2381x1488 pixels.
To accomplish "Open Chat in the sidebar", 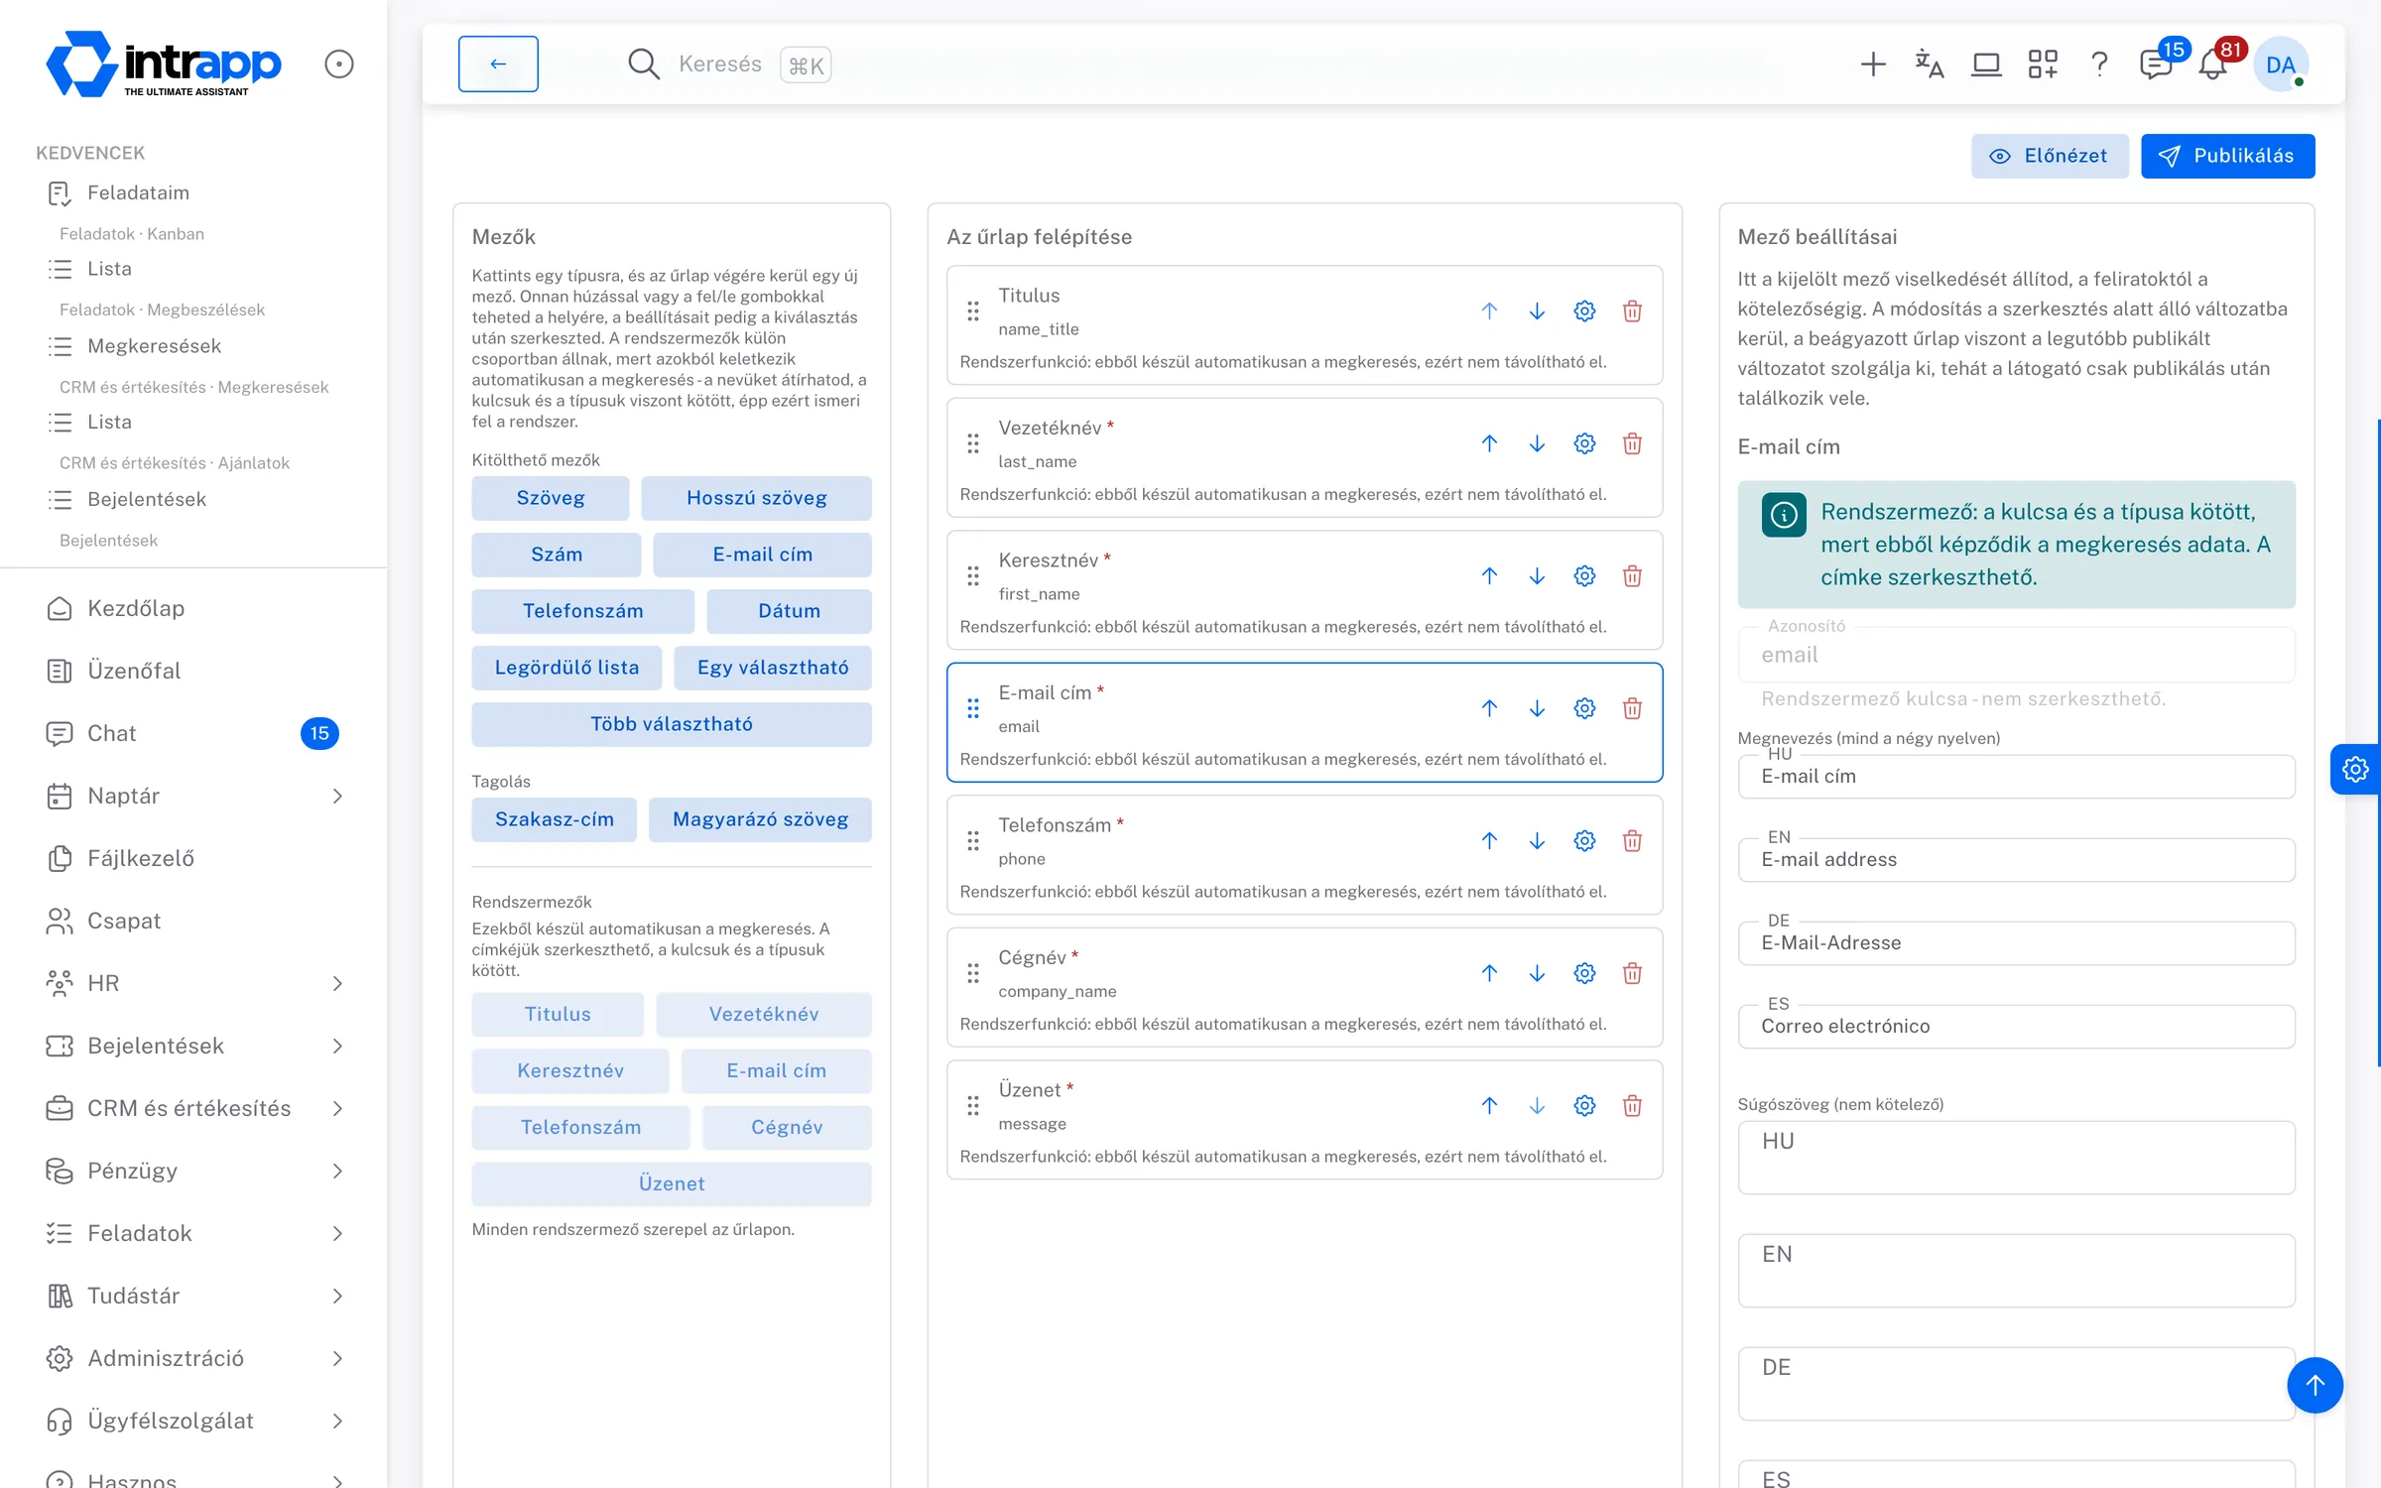I will [x=193, y=733].
